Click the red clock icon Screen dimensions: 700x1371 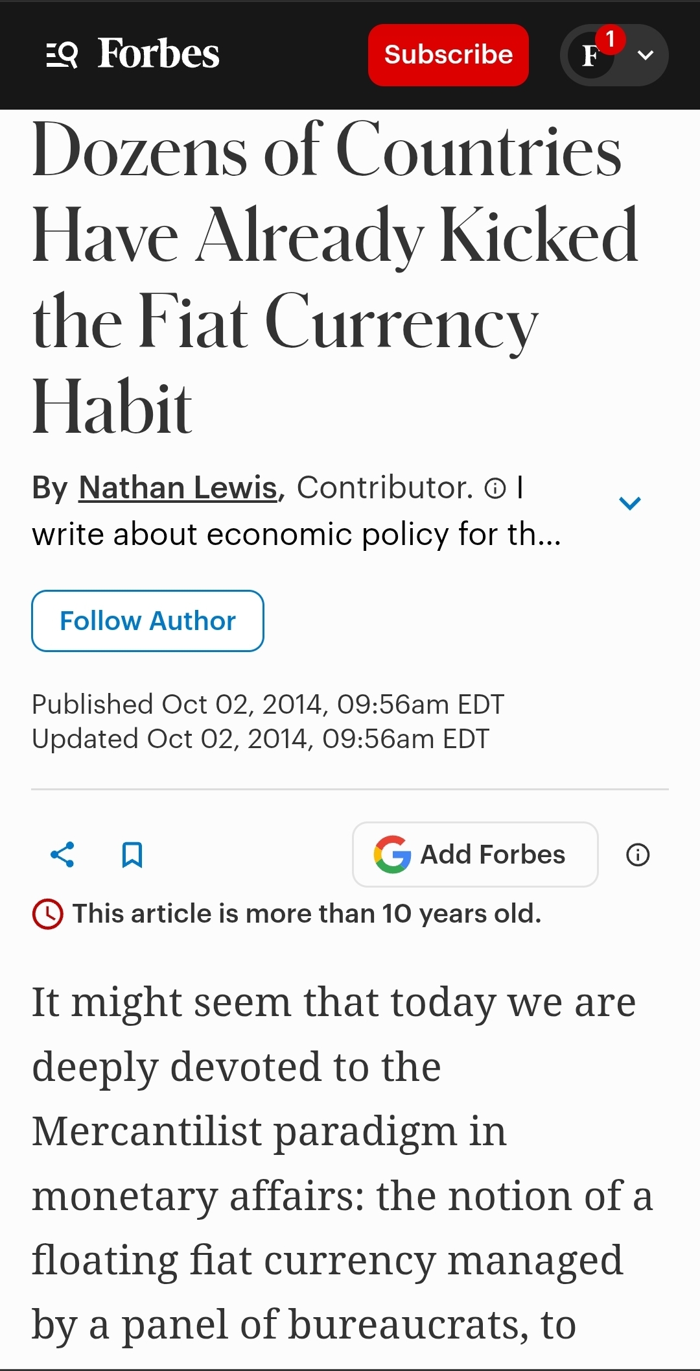point(48,914)
